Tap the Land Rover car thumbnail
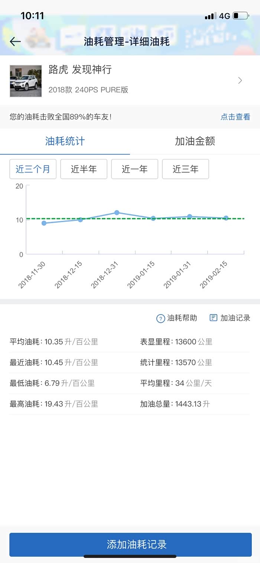 26,81
